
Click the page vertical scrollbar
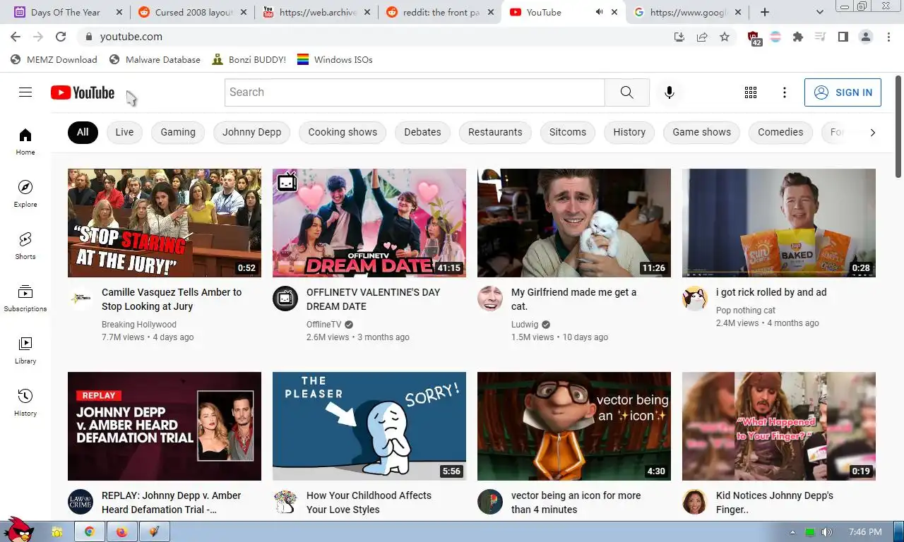[898, 127]
